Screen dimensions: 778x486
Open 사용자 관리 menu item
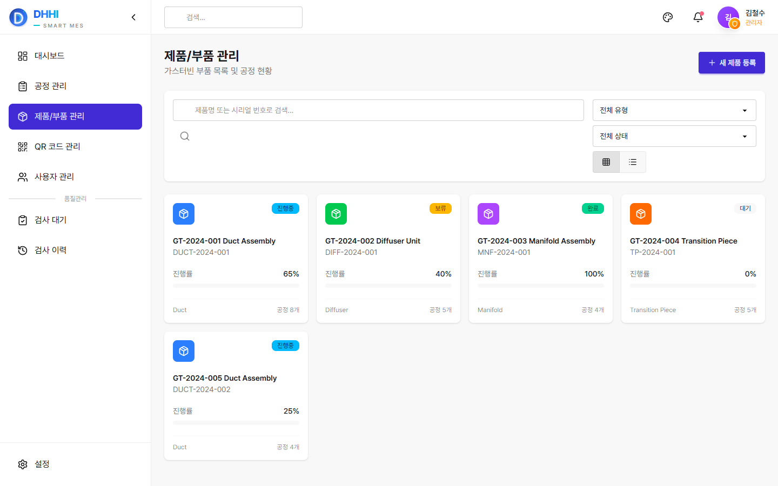(75, 177)
